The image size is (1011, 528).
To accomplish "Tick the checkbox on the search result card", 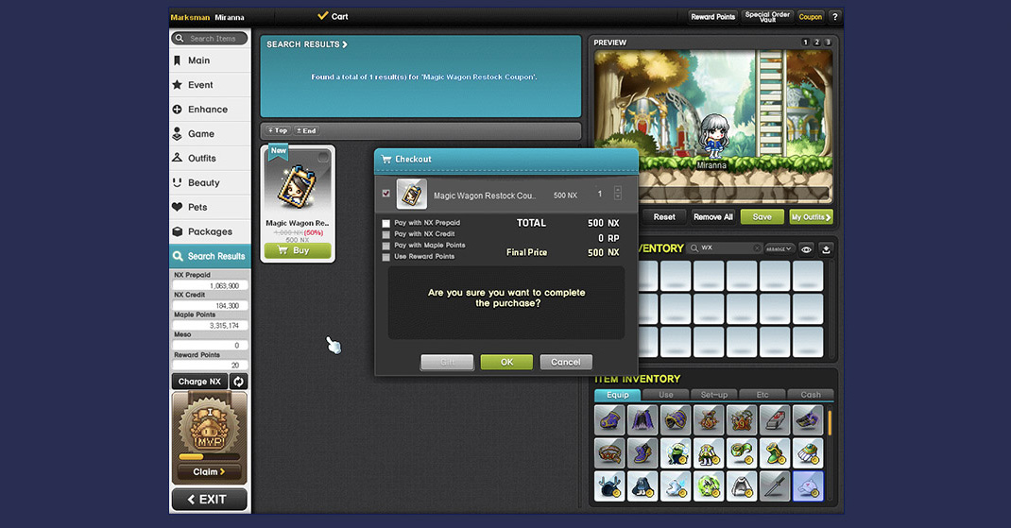I will click(323, 157).
